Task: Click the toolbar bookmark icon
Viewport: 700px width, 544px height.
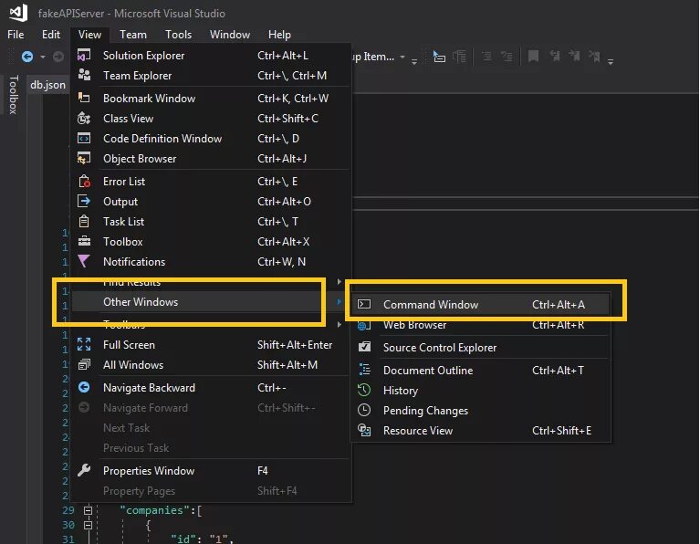Action: (533, 57)
